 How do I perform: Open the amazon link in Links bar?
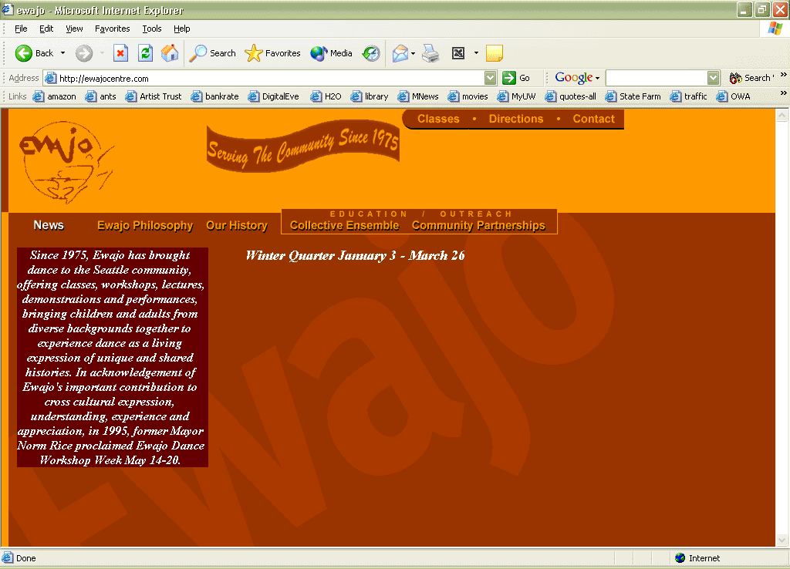click(55, 96)
